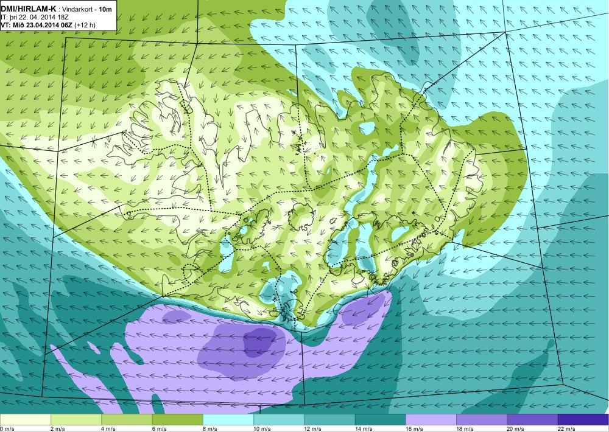Click the "18 m/s" legend label
Screen dimensions: 609x432
pos(465,429)
